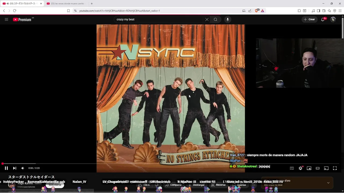Toggle theater mode view
This screenshot has width=344, height=193.
(318, 168)
